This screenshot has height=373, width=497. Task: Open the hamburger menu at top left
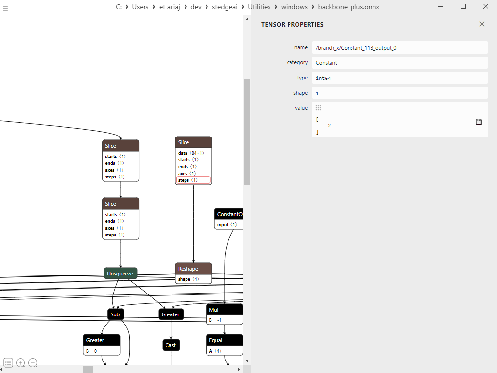[5, 7]
